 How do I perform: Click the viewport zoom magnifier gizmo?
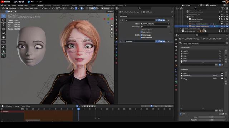(112, 25)
